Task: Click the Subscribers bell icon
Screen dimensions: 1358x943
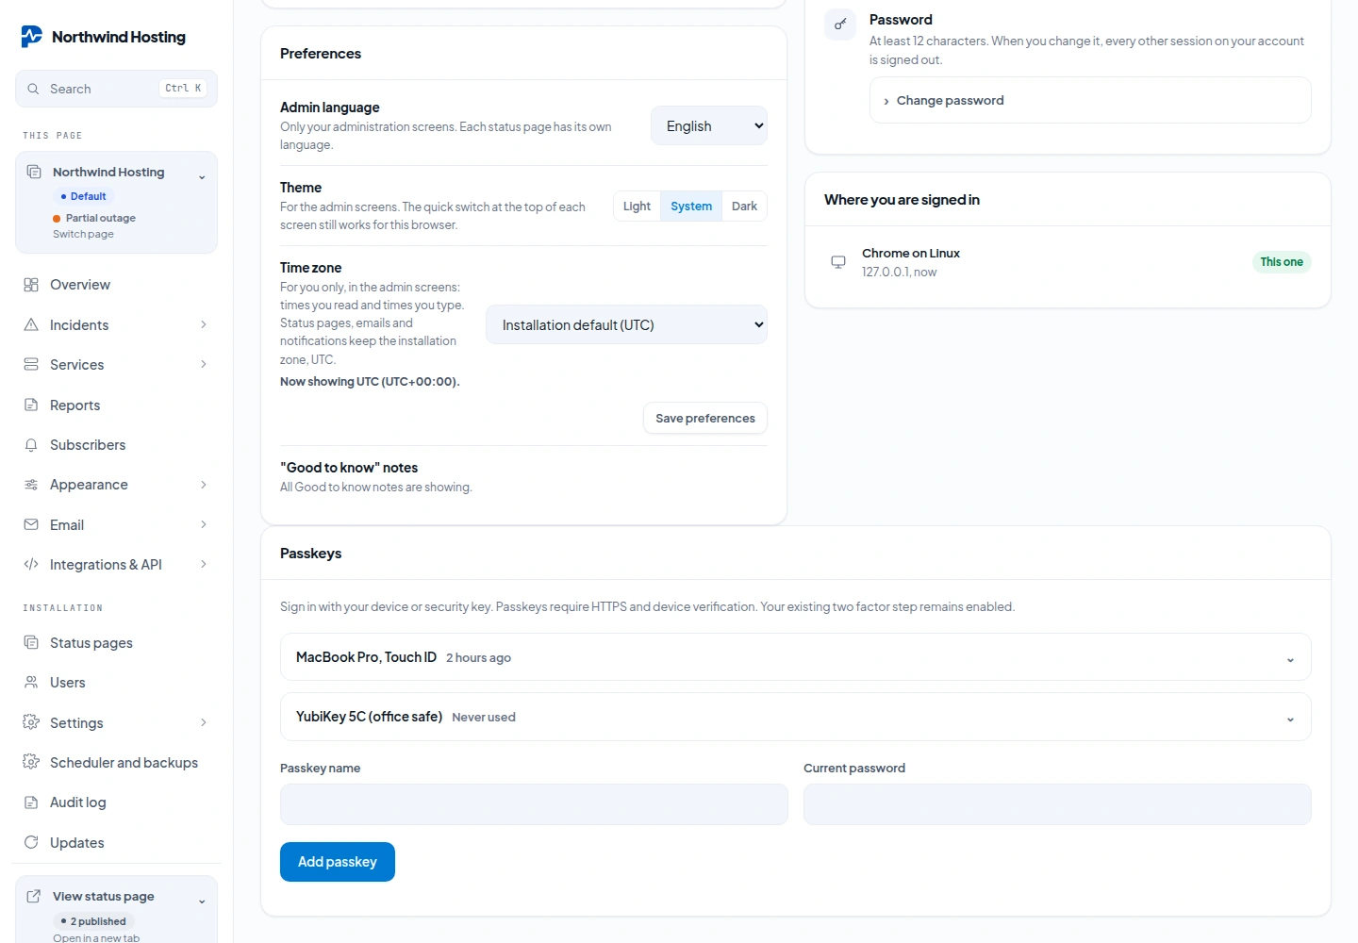Action: pyautogui.click(x=31, y=445)
